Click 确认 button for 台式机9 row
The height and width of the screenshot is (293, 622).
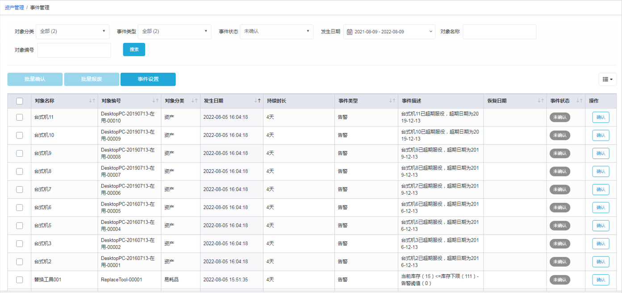coord(601,153)
